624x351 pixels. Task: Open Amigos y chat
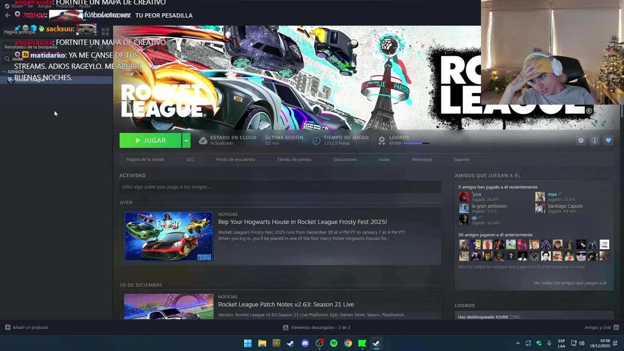click(x=602, y=328)
